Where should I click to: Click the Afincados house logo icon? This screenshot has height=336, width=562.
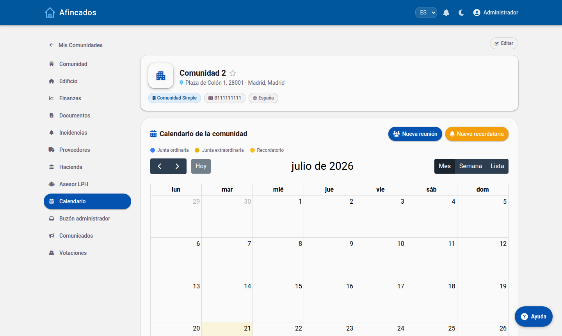click(50, 12)
